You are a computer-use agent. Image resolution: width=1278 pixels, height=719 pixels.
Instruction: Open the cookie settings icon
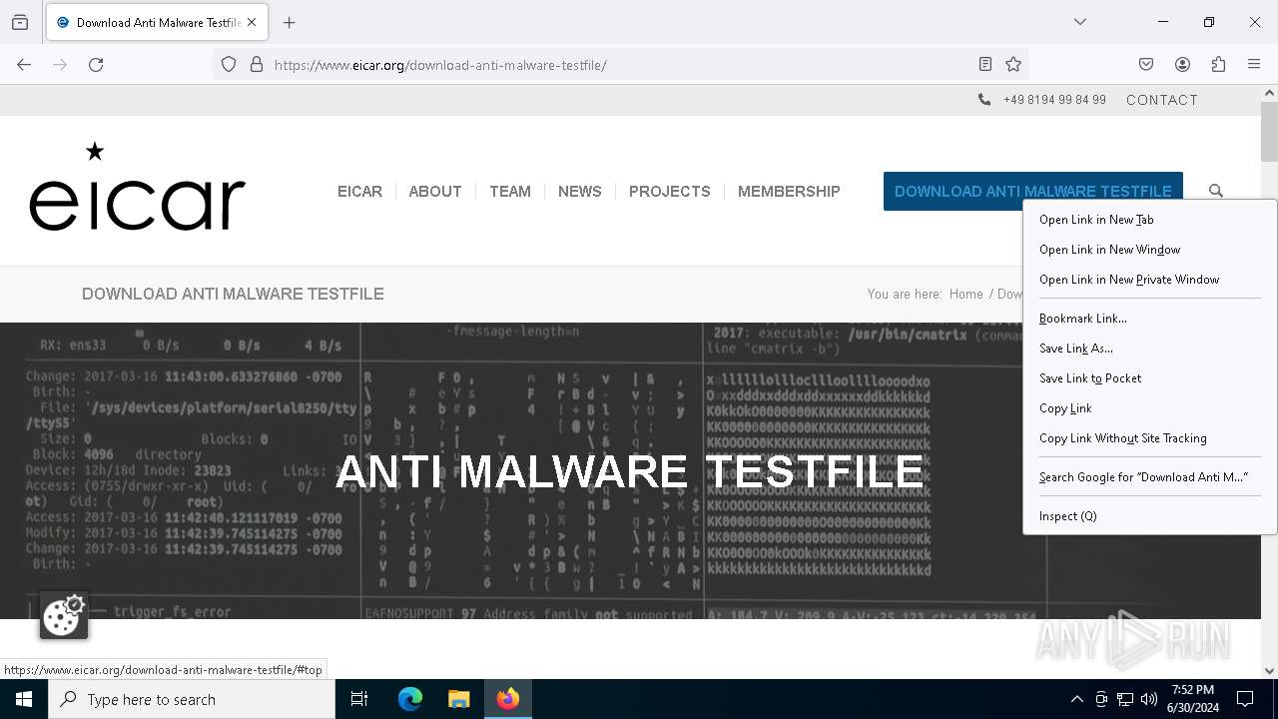coord(64,615)
